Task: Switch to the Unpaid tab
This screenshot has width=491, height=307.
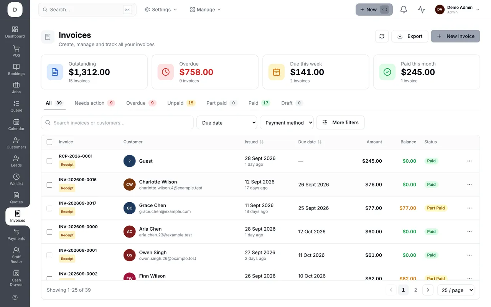Action: tap(181, 103)
